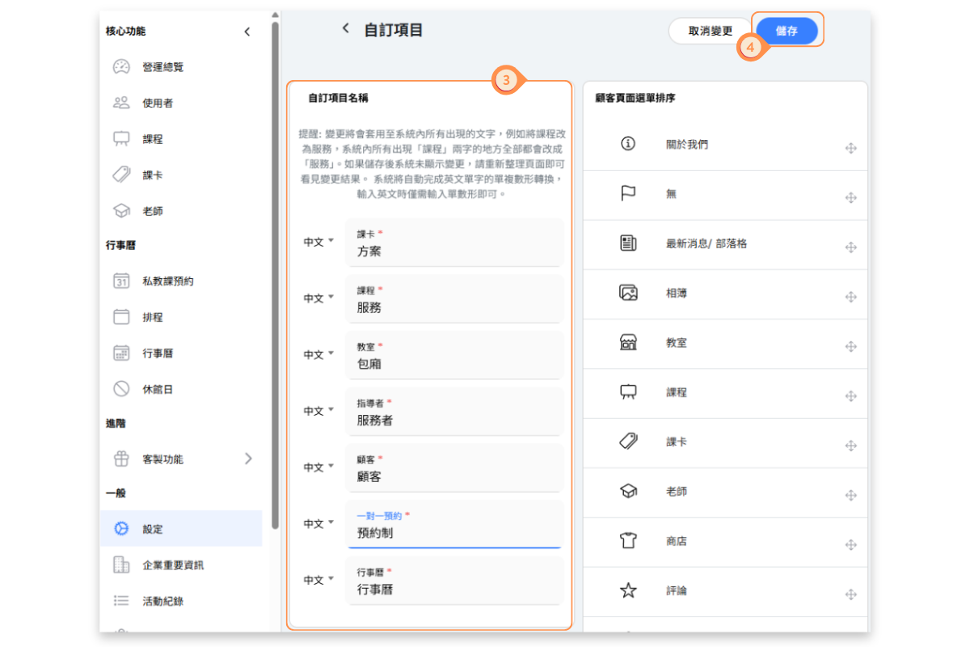Click the 儲存 save button
This screenshot has width=970, height=647.
click(786, 31)
